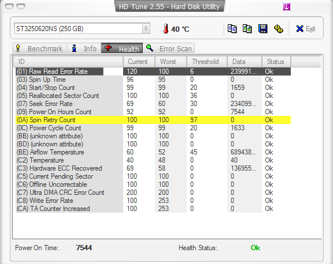Select the (BB) unknown attribute row
The image size is (333, 264).
pos(153,136)
